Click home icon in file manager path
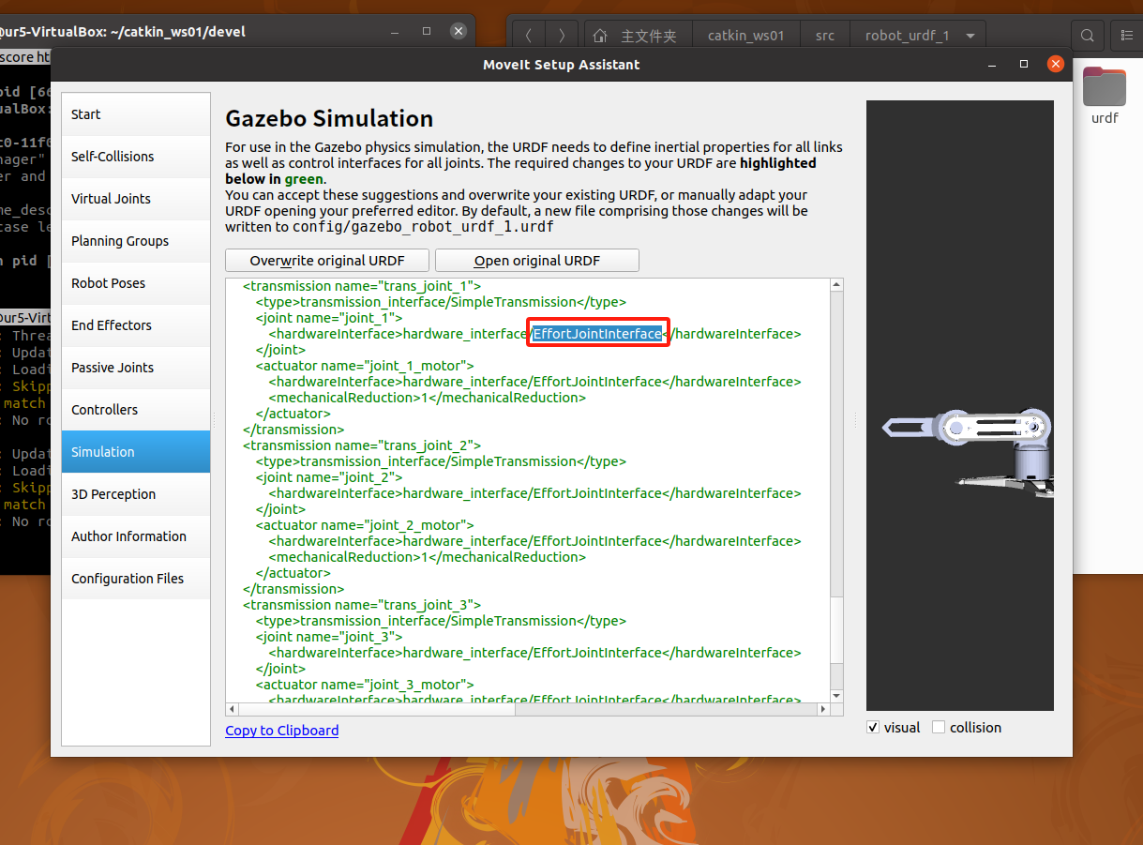Image resolution: width=1143 pixels, height=845 pixels. (x=600, y=36)
